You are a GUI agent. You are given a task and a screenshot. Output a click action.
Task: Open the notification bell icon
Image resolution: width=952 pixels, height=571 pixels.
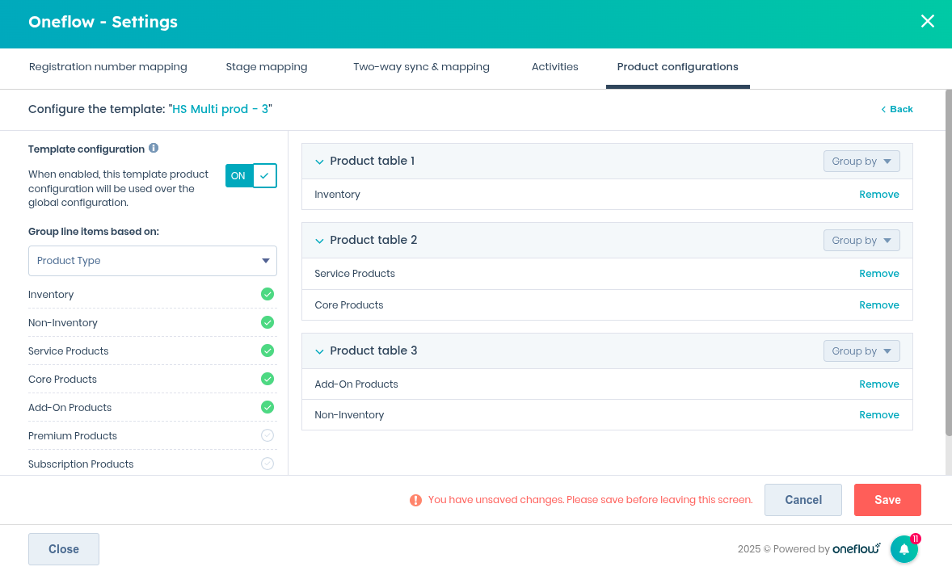(904, 549)
